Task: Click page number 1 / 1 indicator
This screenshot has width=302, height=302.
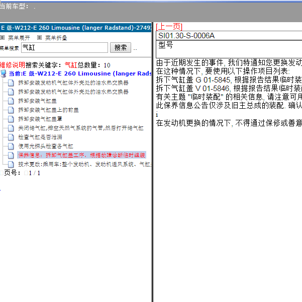Action: point(35,173)
